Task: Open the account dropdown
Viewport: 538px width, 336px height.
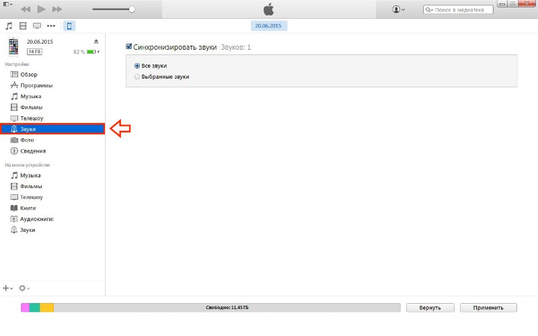Action: [398, 9]
